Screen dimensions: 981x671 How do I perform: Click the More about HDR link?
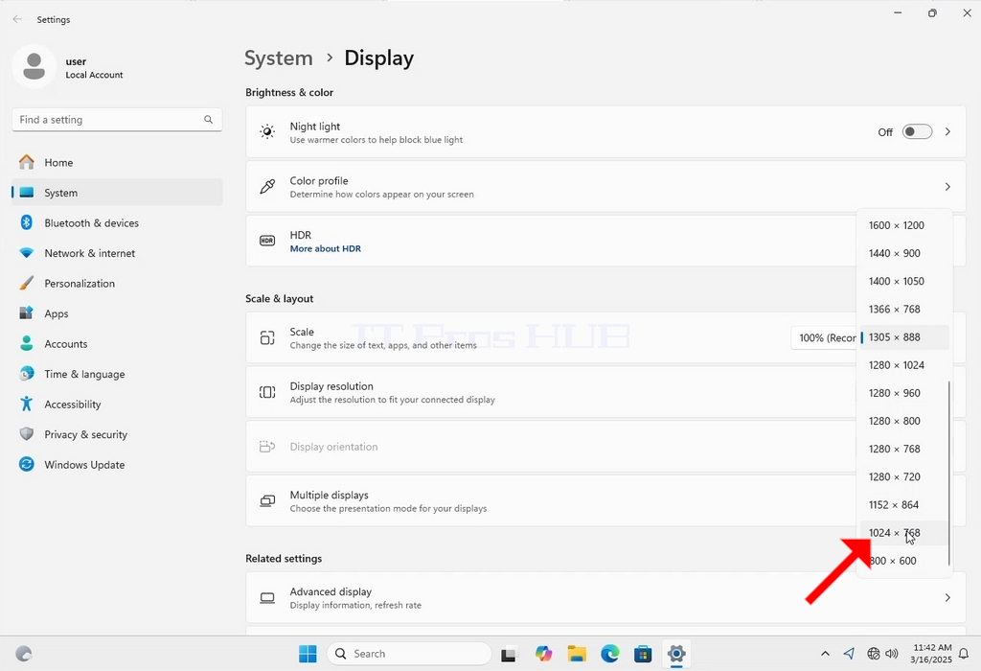[x=326, y=248]
